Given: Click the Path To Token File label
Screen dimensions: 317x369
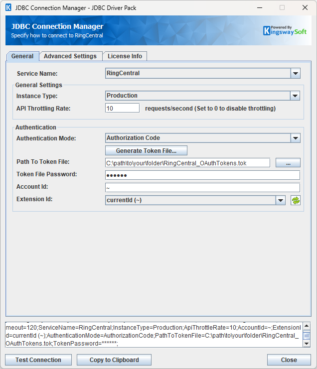Looking at the screenshot, I should click(x=43, y=162).
